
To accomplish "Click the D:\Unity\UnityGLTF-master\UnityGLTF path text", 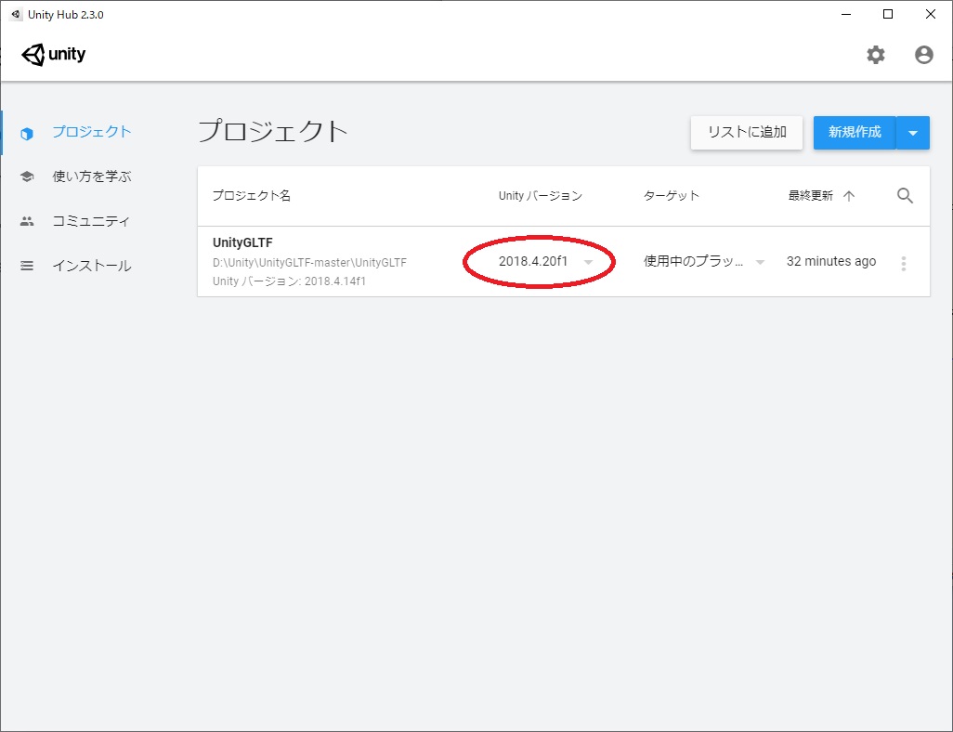I will click(309, 263).
